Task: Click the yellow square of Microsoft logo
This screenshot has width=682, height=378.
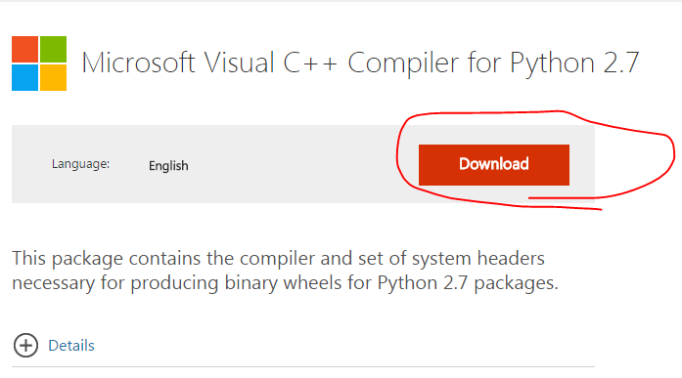Action: pos(54,78)
